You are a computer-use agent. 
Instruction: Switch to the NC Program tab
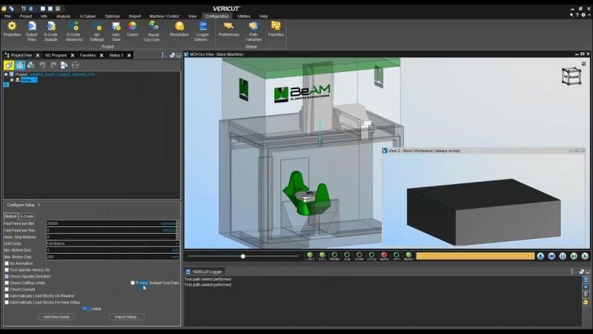(56, 55)
